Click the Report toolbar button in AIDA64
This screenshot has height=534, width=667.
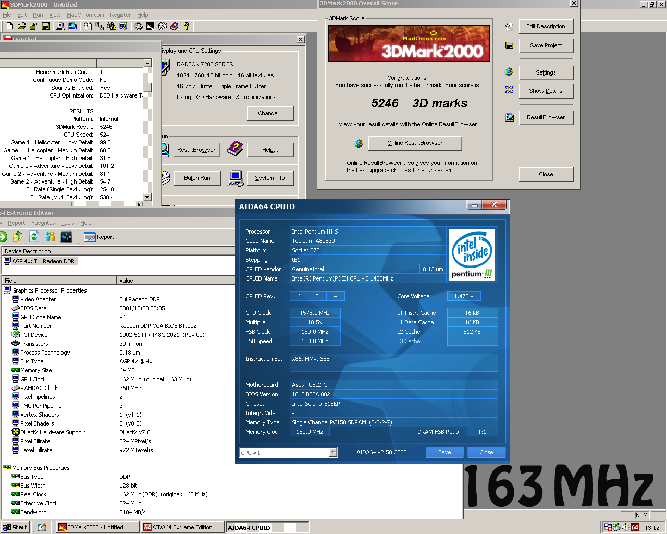(99, 237)
